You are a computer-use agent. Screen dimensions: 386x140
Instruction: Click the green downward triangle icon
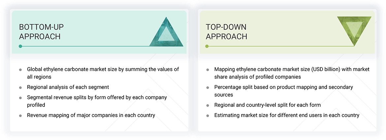pyautogui.click(x=354, y=30)
